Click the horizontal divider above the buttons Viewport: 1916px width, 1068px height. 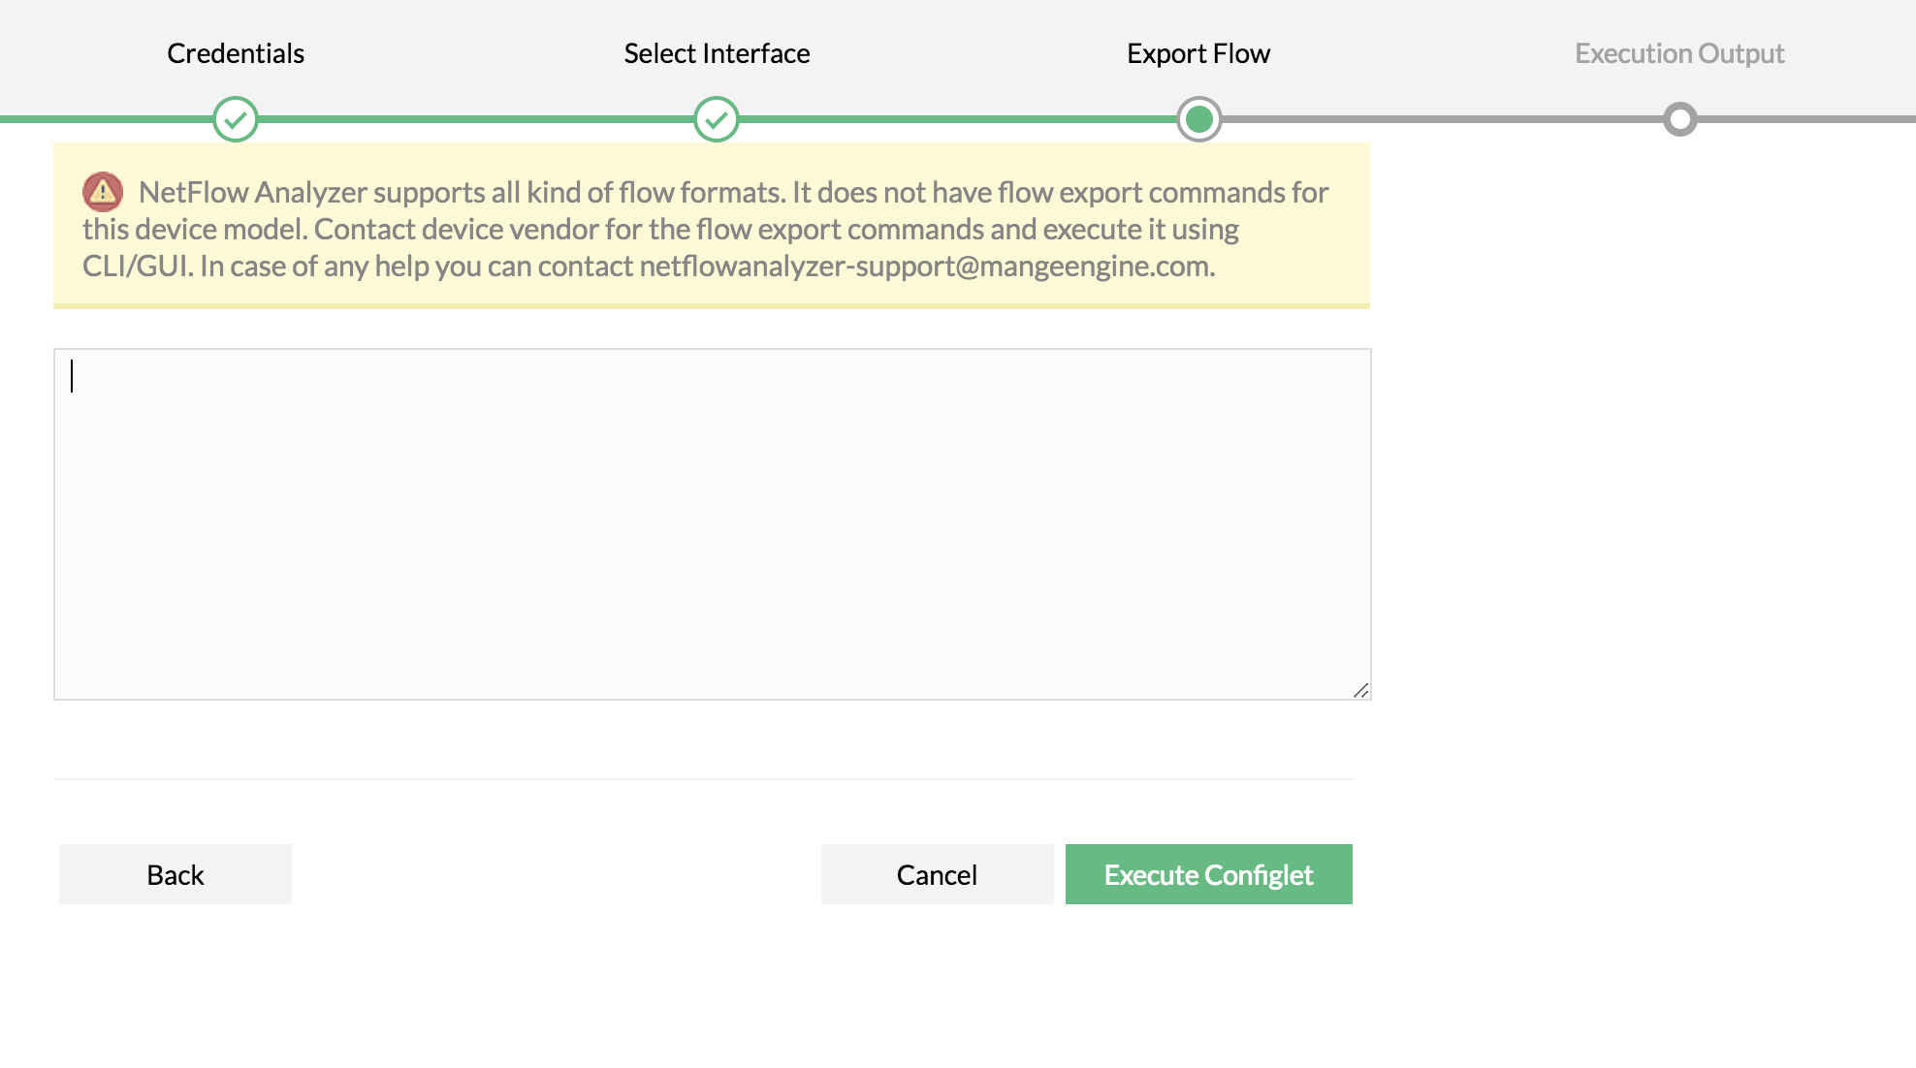(x=702, y=778)
